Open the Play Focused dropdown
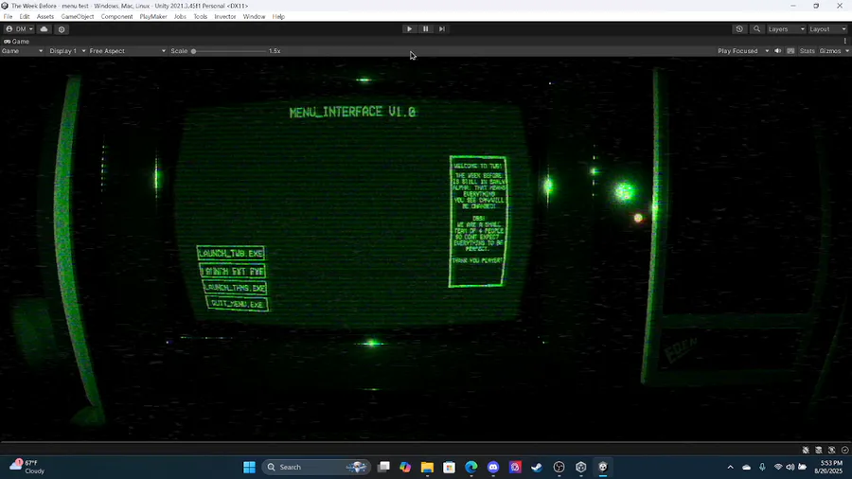852x479 pixels. [743, 51]
